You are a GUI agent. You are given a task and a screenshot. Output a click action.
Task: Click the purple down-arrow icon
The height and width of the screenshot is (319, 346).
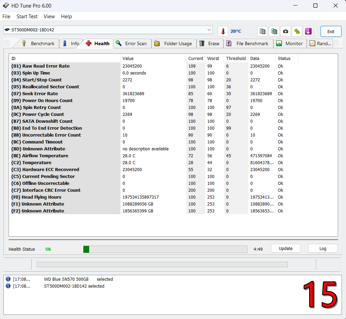(308, 31)
